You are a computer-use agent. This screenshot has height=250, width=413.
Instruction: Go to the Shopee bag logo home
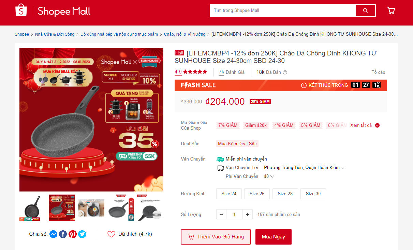point(21,10)
